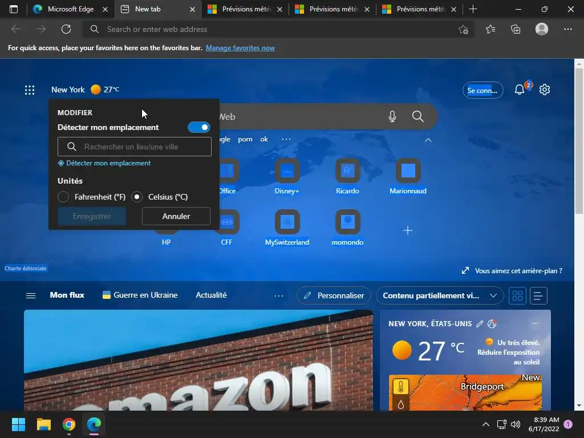Click the Annuler button

click(x=176, y=216)
